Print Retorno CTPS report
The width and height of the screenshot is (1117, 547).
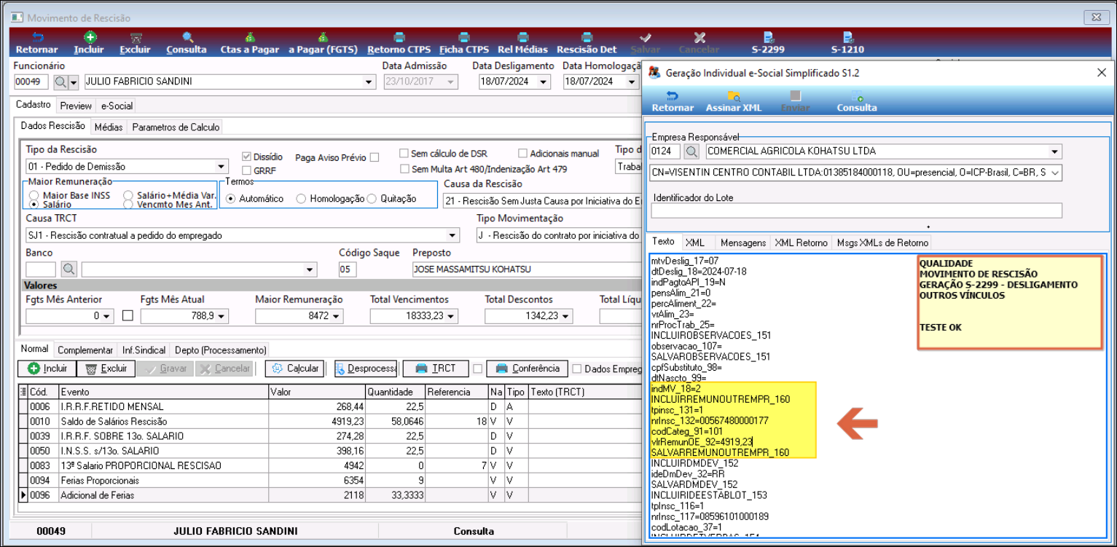point(399,43)
